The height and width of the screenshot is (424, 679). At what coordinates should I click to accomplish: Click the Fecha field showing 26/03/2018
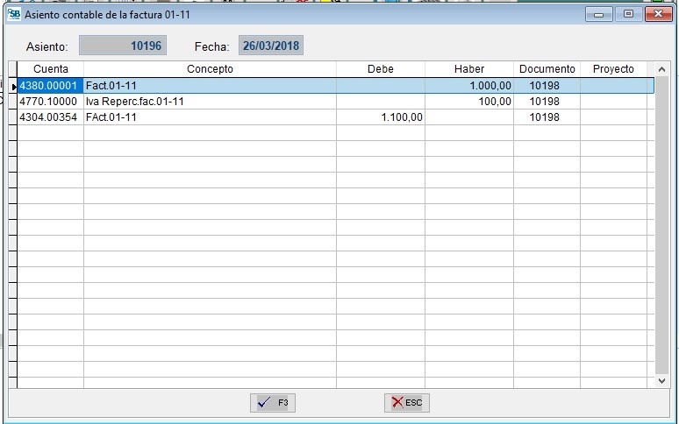(270, 46)
